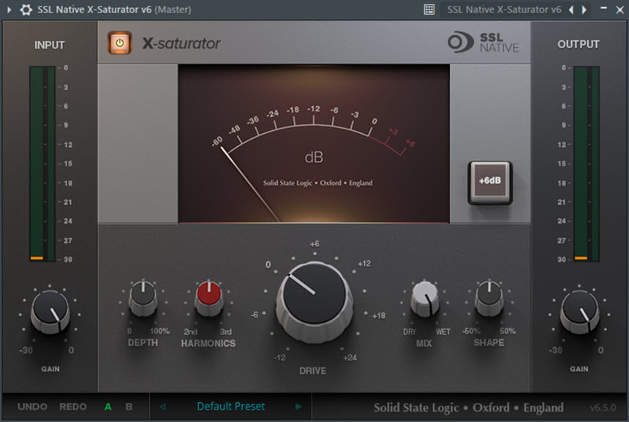This screenshot has height=422, width=629.
Task: Click the 3rd harmonics label
Action: (x=226, y=332)
